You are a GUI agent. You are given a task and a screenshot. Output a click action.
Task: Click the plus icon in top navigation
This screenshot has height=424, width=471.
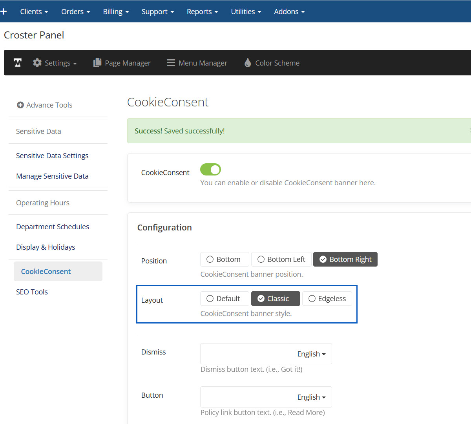(4, 11)
